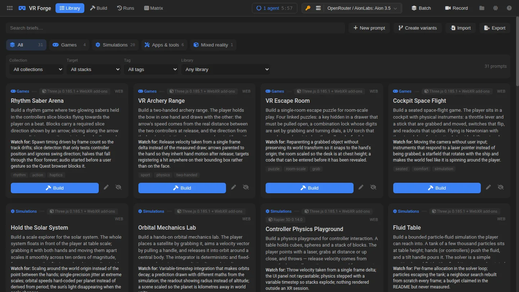This screenshot has width=519, height=292.
Task: Build the VR Escape Room prompt
Action: [310, 188]
